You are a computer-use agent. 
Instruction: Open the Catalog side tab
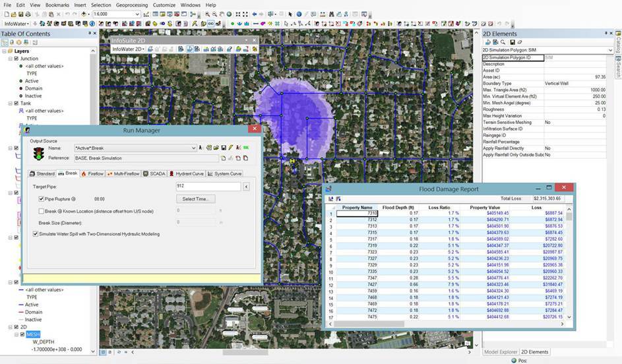(x=618, y=43)
